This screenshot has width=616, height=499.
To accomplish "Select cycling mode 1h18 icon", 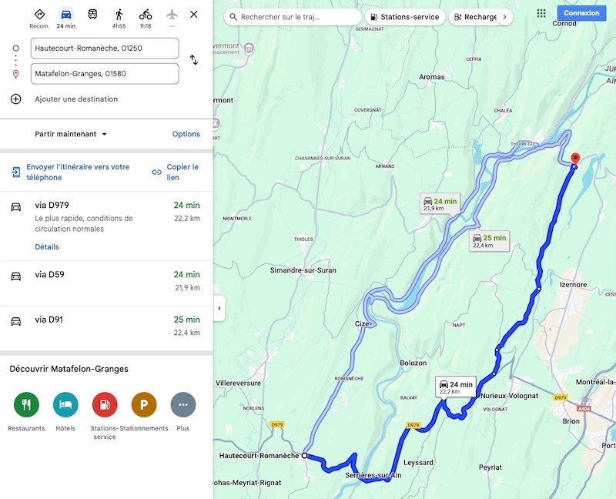I will (x=146, y=15).
